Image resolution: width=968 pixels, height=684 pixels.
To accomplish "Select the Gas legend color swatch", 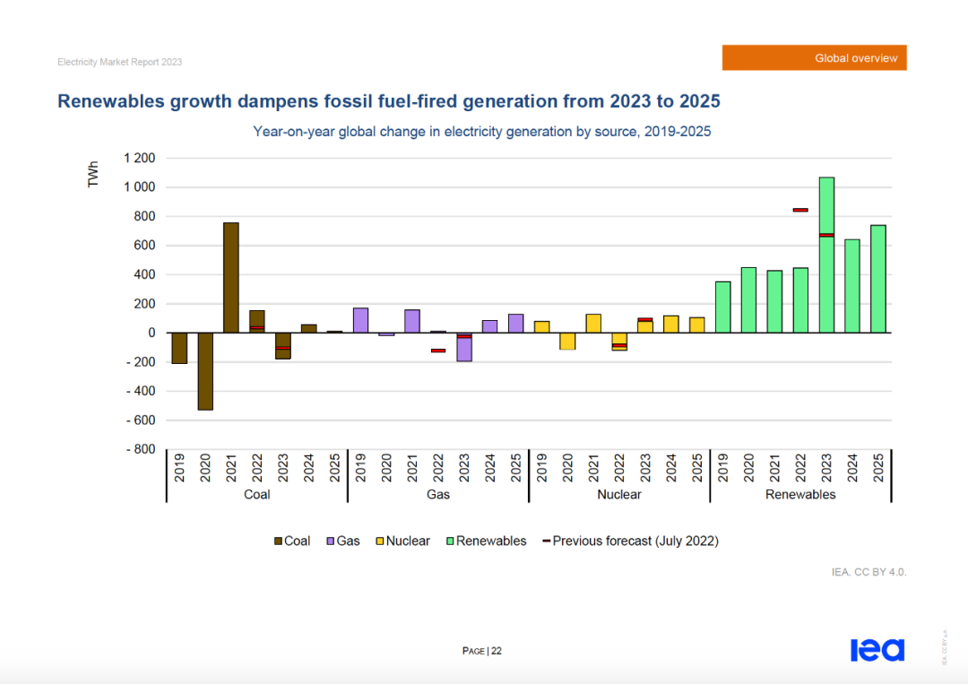I will click(331, 541).
